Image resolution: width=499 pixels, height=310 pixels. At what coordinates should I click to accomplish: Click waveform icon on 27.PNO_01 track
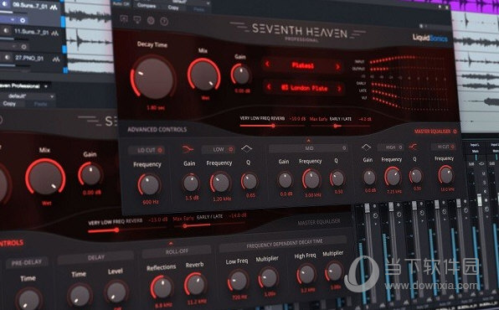(56, 59)
